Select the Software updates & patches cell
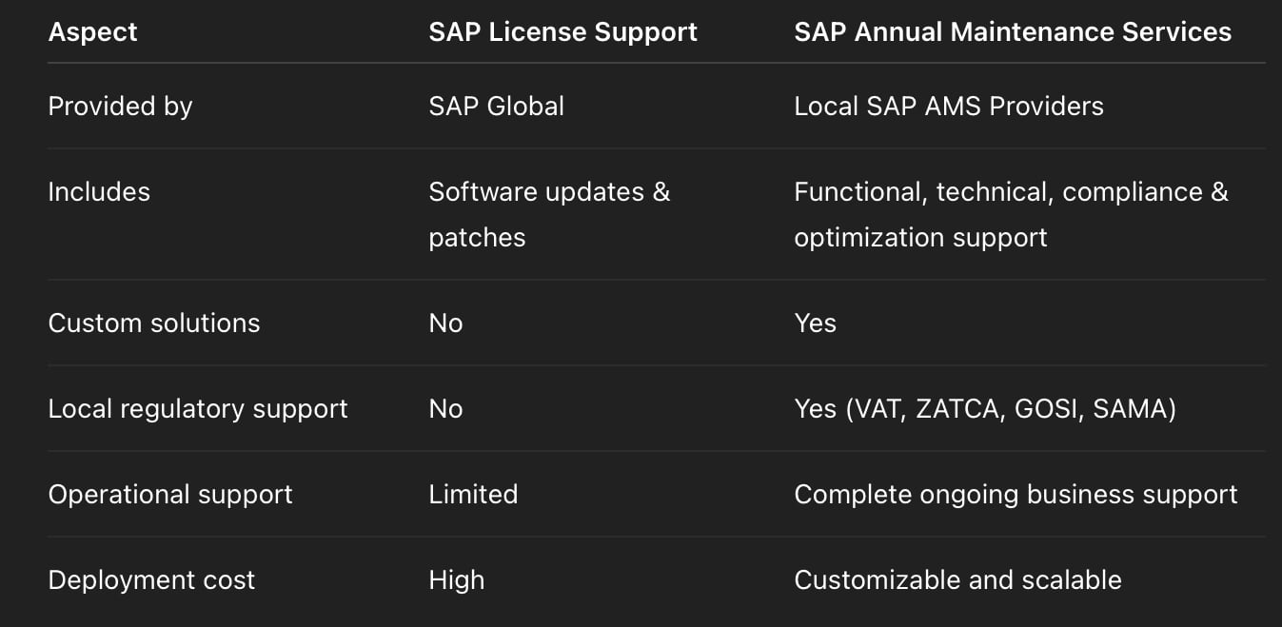This screenshot has width=1282, height=627. click(548, 214)
